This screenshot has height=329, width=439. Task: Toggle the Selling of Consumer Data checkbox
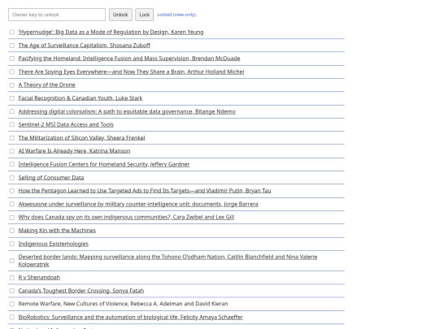click(11, 178)
